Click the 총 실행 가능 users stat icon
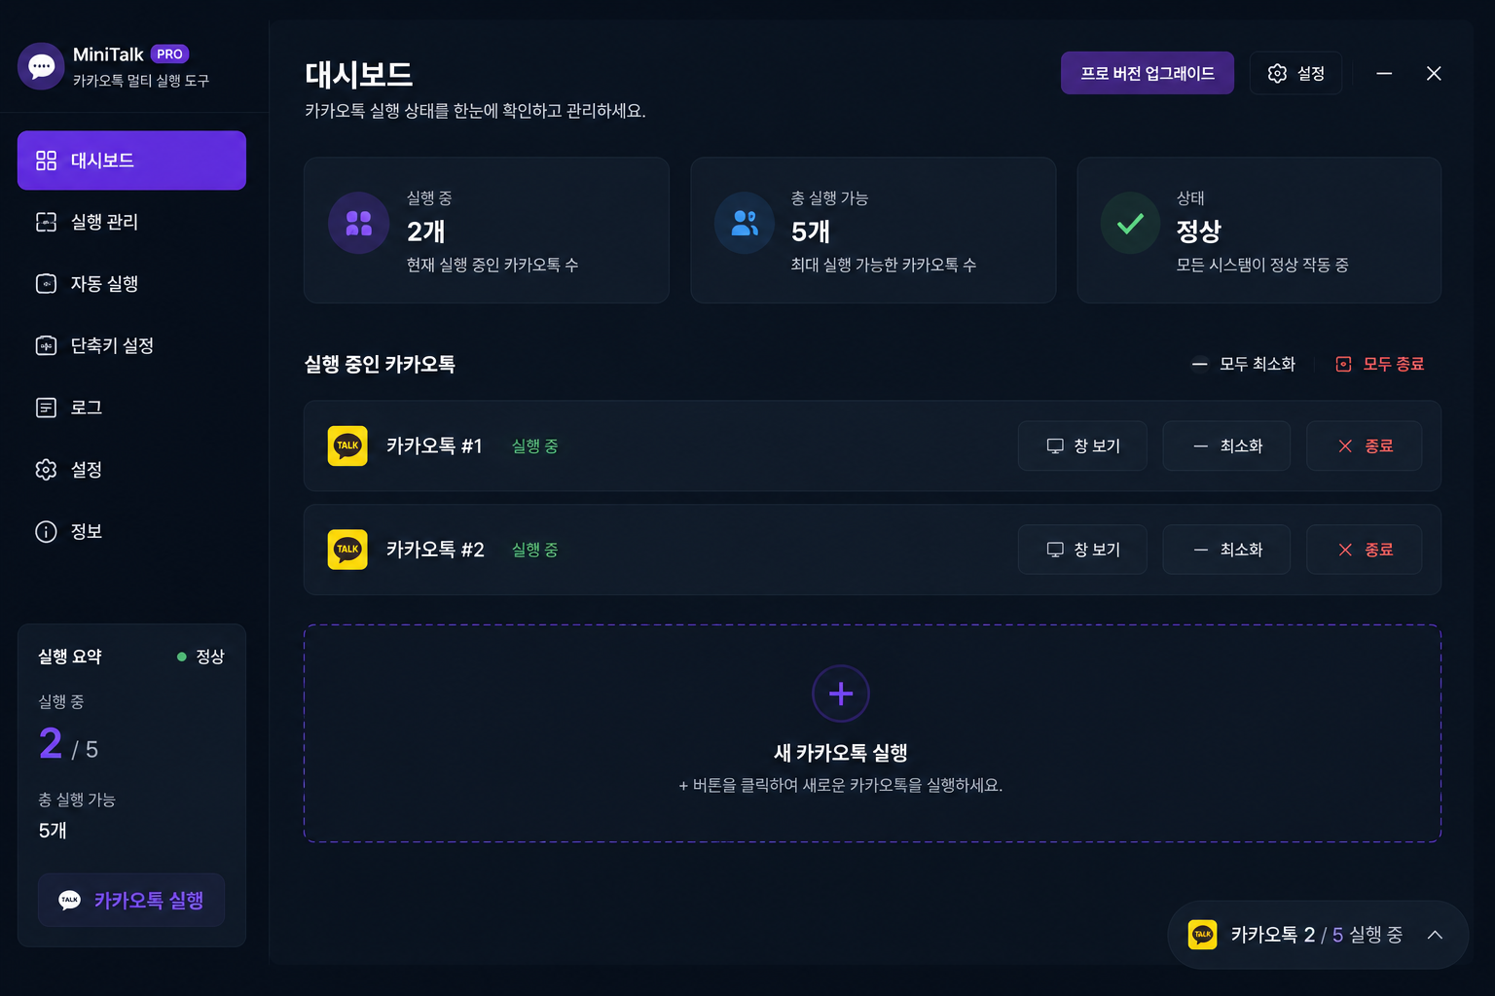This screenshot has height=996, width=1495. tap(745, 223)
